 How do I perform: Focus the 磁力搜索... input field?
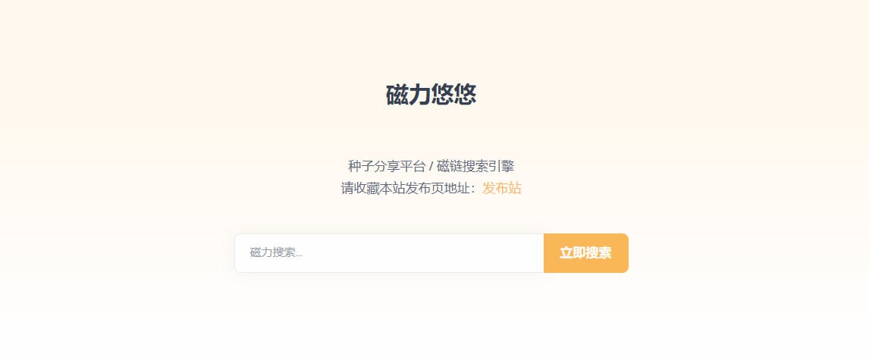point(389,253)
